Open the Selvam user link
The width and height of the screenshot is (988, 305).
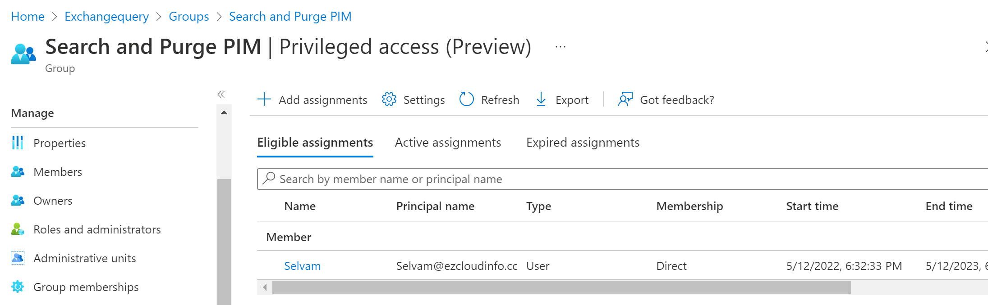[x=302, y=266]
